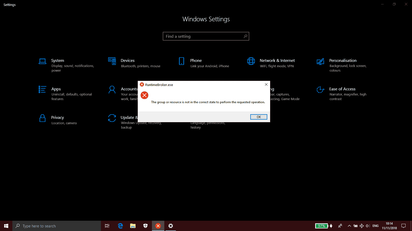Screen dimensions: 412x231
Task: Open the Update & Security circular arrows icon
Action: click(x=112, y=118)
